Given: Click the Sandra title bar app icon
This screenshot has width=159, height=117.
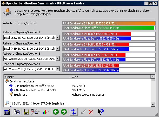Looking at the screenshot, I should (3, 3).
